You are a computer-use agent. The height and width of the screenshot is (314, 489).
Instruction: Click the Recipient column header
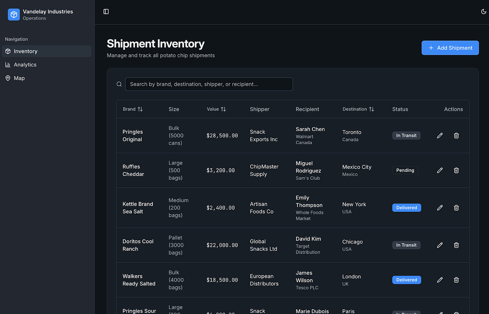(x=307, y=109)
